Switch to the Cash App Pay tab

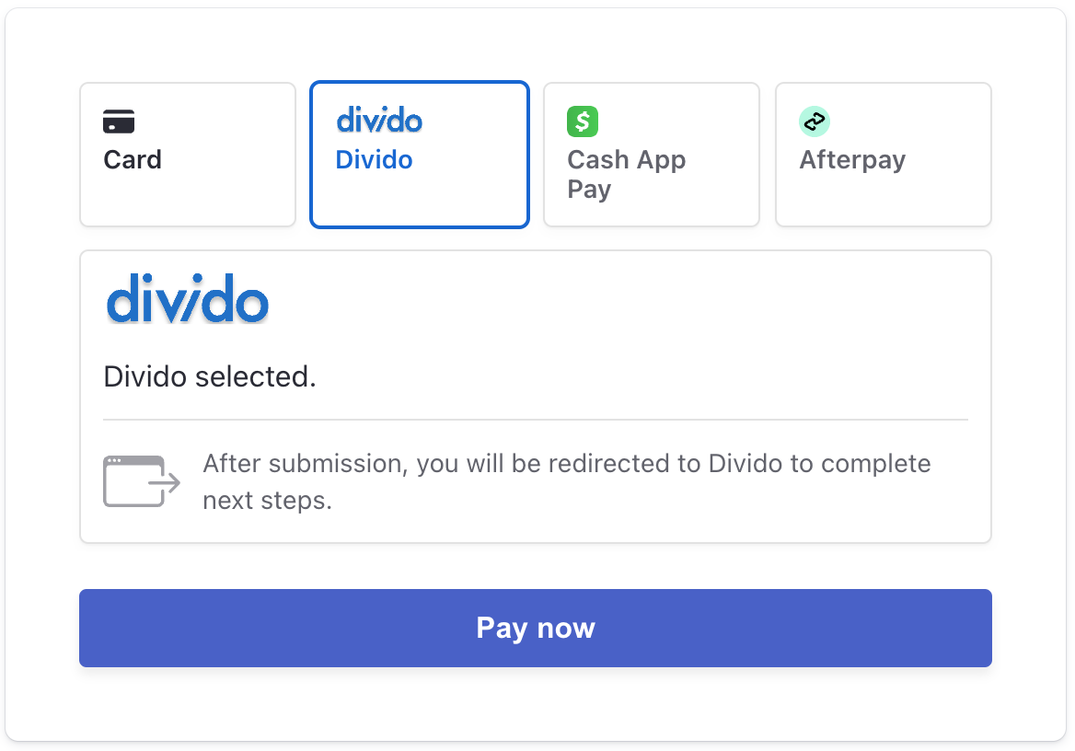(x=651, y=154)
